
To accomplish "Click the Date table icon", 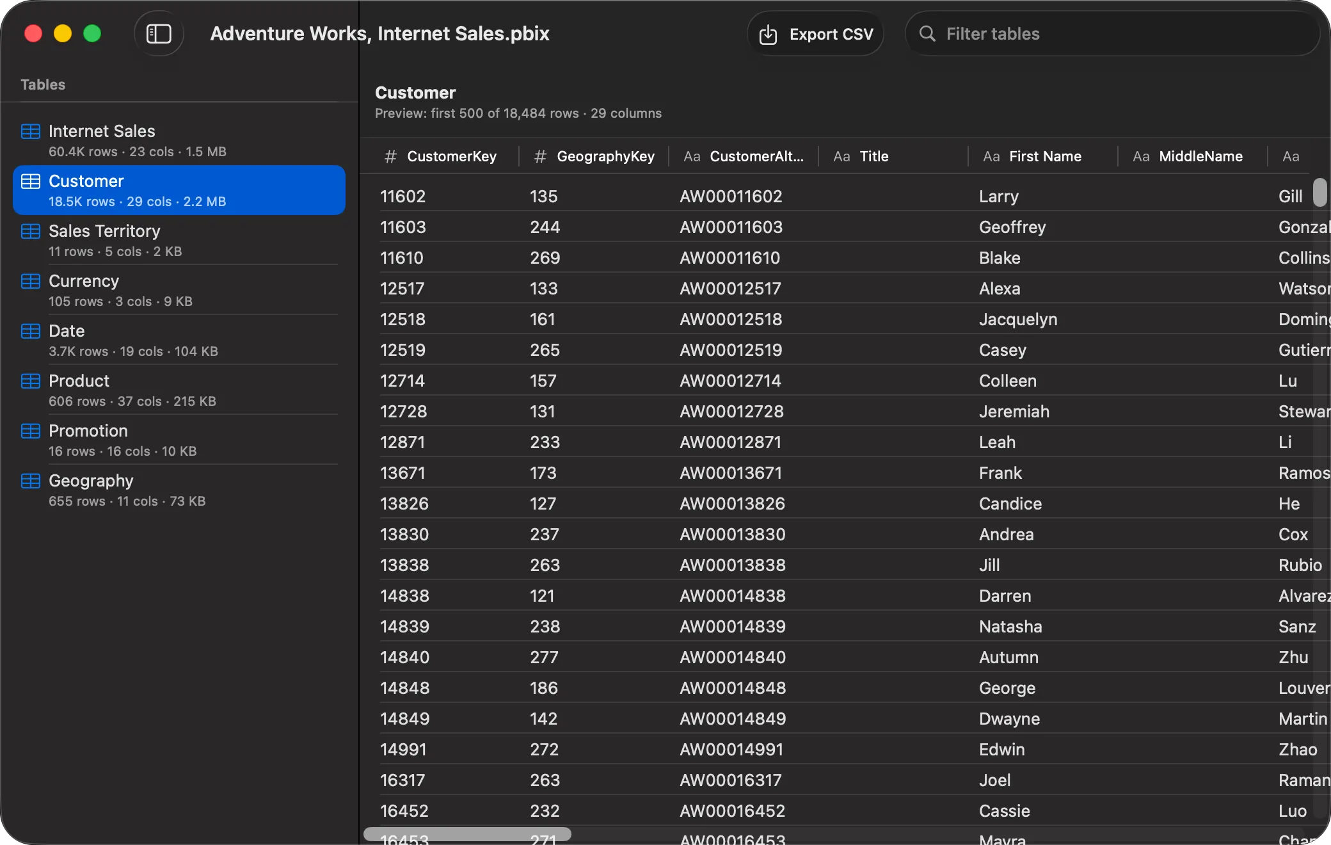I will click(31, 331).
